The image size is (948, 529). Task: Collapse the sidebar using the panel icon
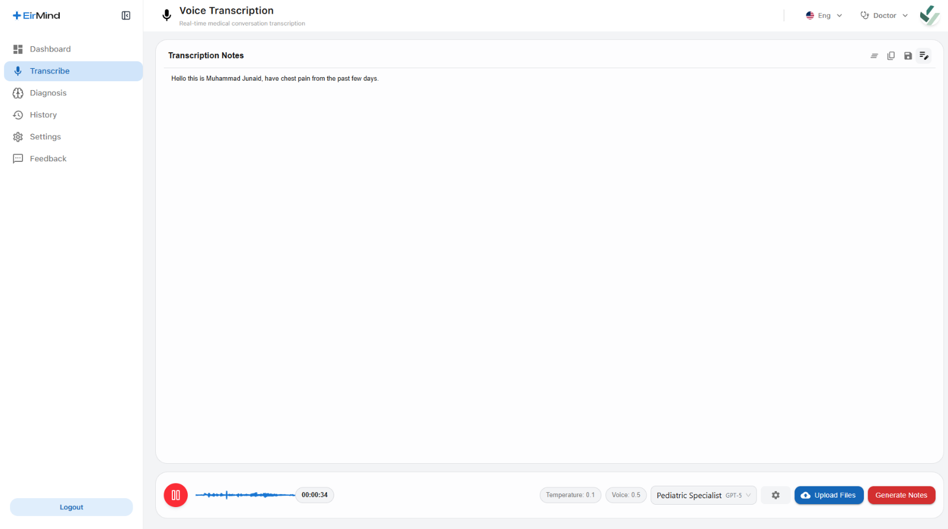(x=126, y=15)
